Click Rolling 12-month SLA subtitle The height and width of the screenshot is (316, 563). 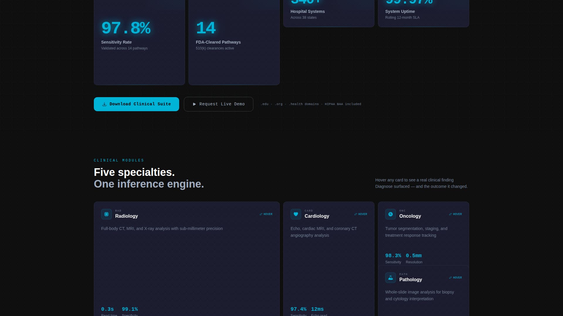[x=402, y=18]
